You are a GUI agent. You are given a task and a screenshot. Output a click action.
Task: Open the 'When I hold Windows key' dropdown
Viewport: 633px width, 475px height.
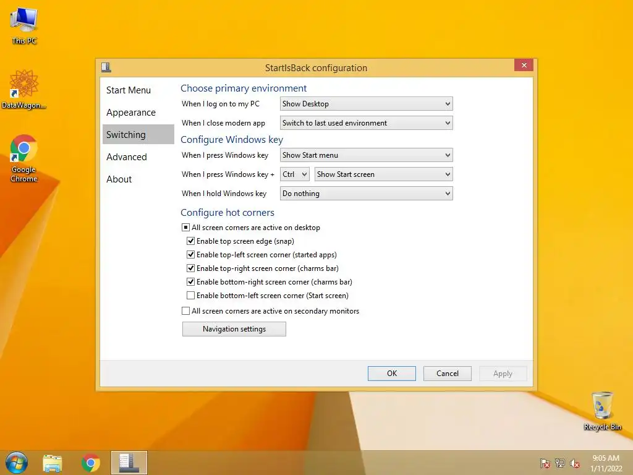pos(366,194)
